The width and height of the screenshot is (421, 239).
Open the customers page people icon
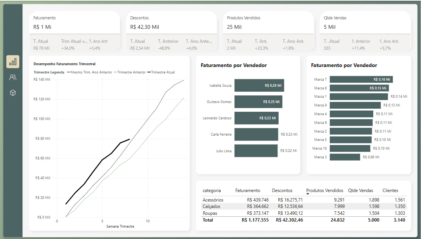[13, 77]
